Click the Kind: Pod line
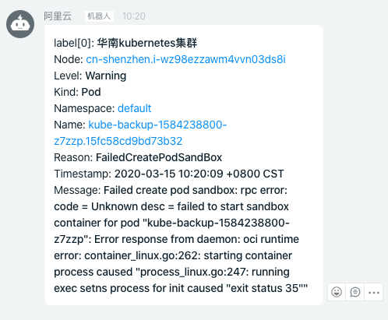388x320 pixels. pyautogui.click(x=77, y=92)
